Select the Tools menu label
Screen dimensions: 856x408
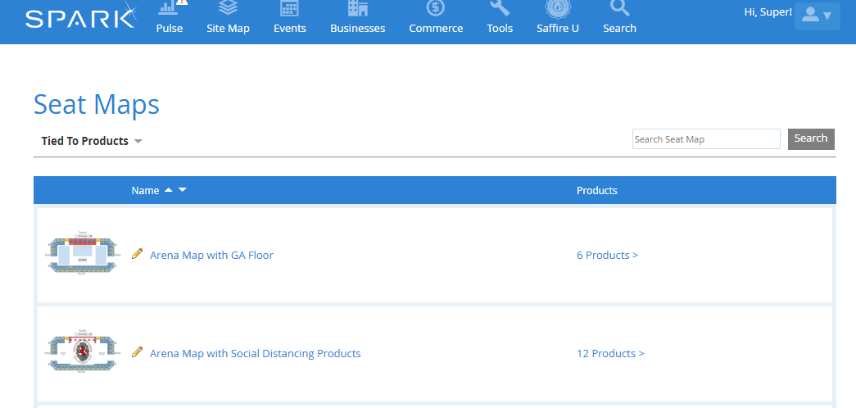(x=500, y=29)
